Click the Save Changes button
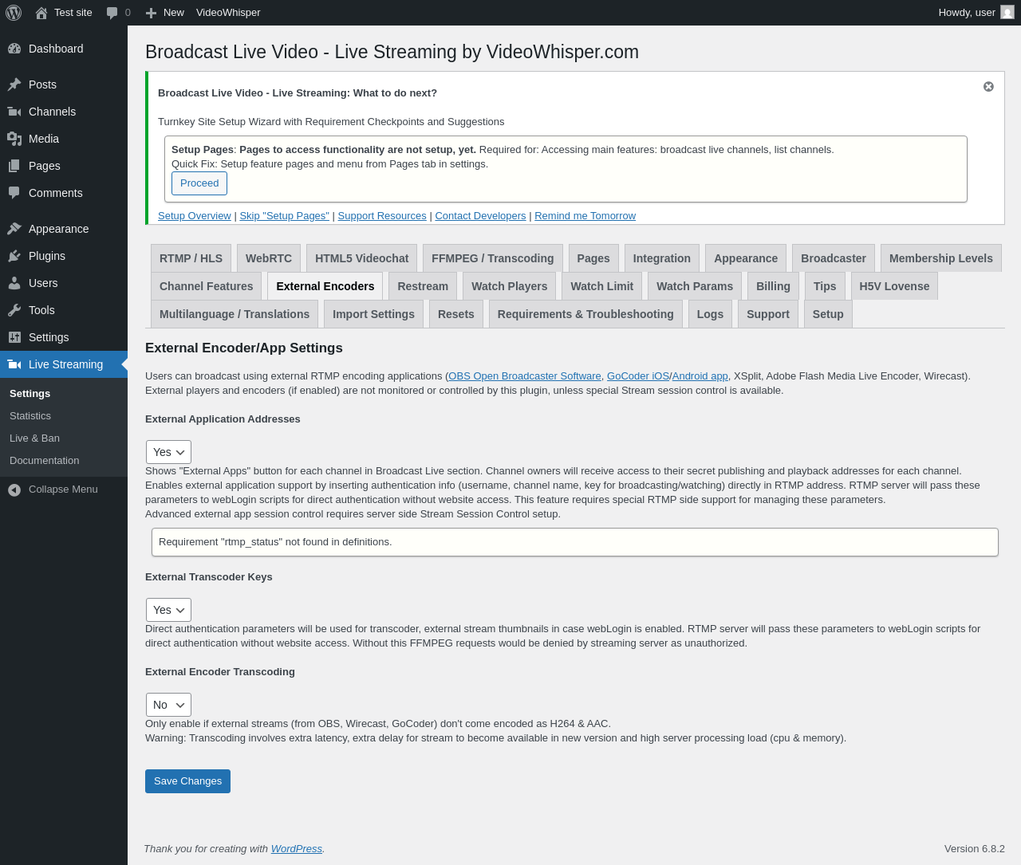 pyautogui.click(x=187, y=781)
